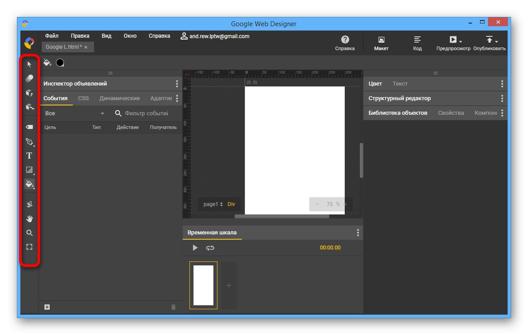Toggle timeline loop playback
The height and width of the screenshot is (335, 528).
click(x=210, y=248)
